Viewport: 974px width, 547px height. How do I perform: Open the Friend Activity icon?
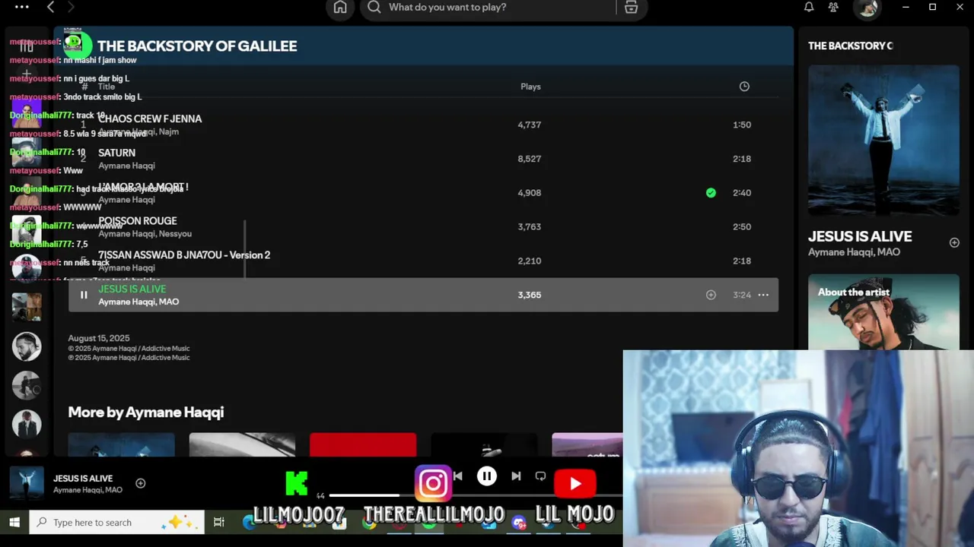pyautogui.click(x=833, y=7)
